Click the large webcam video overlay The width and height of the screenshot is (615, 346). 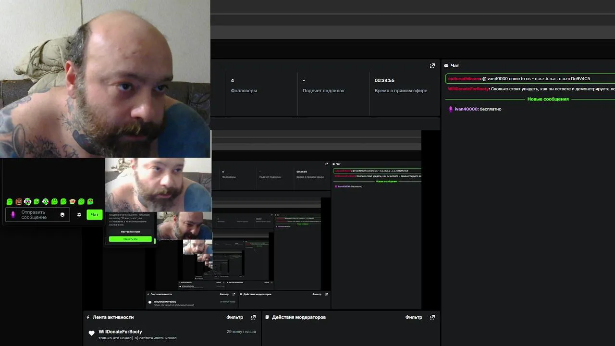click(105, 79)
